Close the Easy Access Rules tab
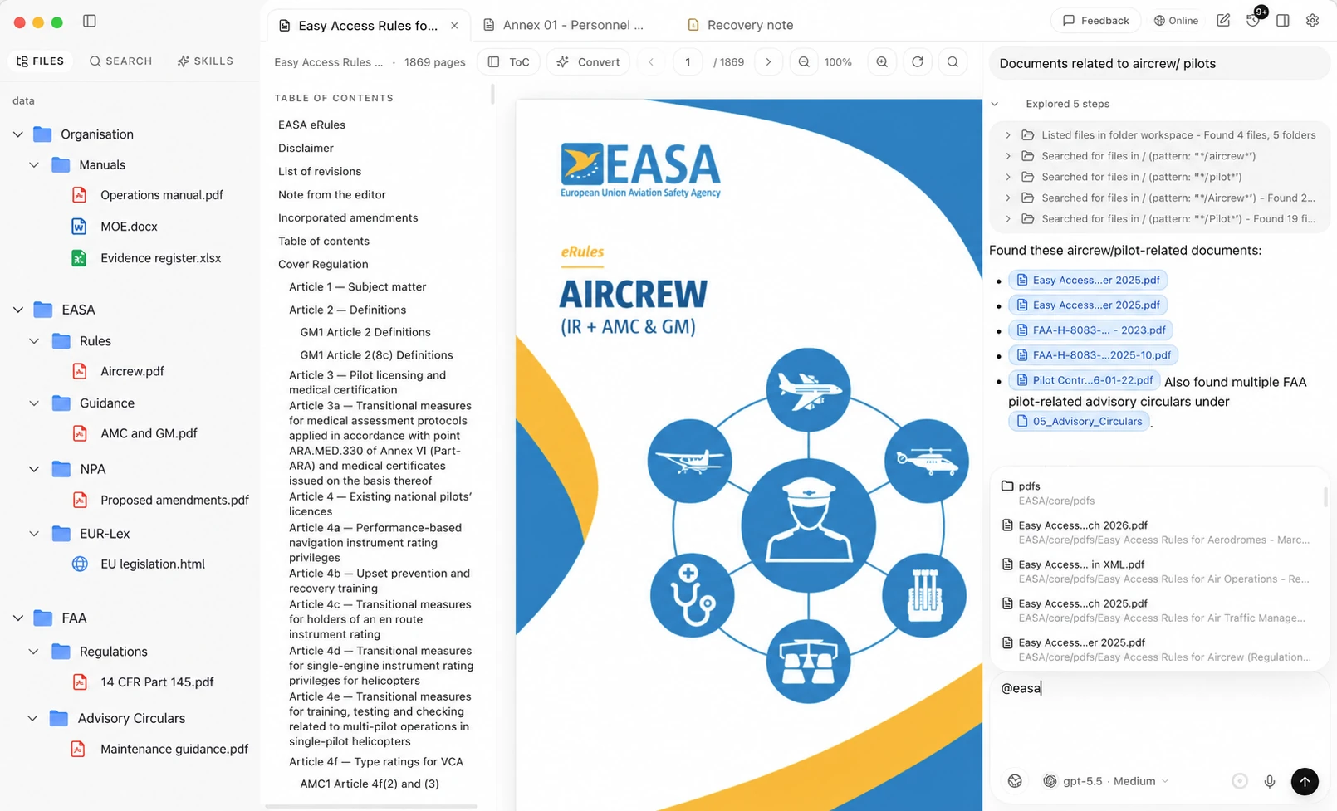This screenshot has height=811, width=1337. (454, 26)
